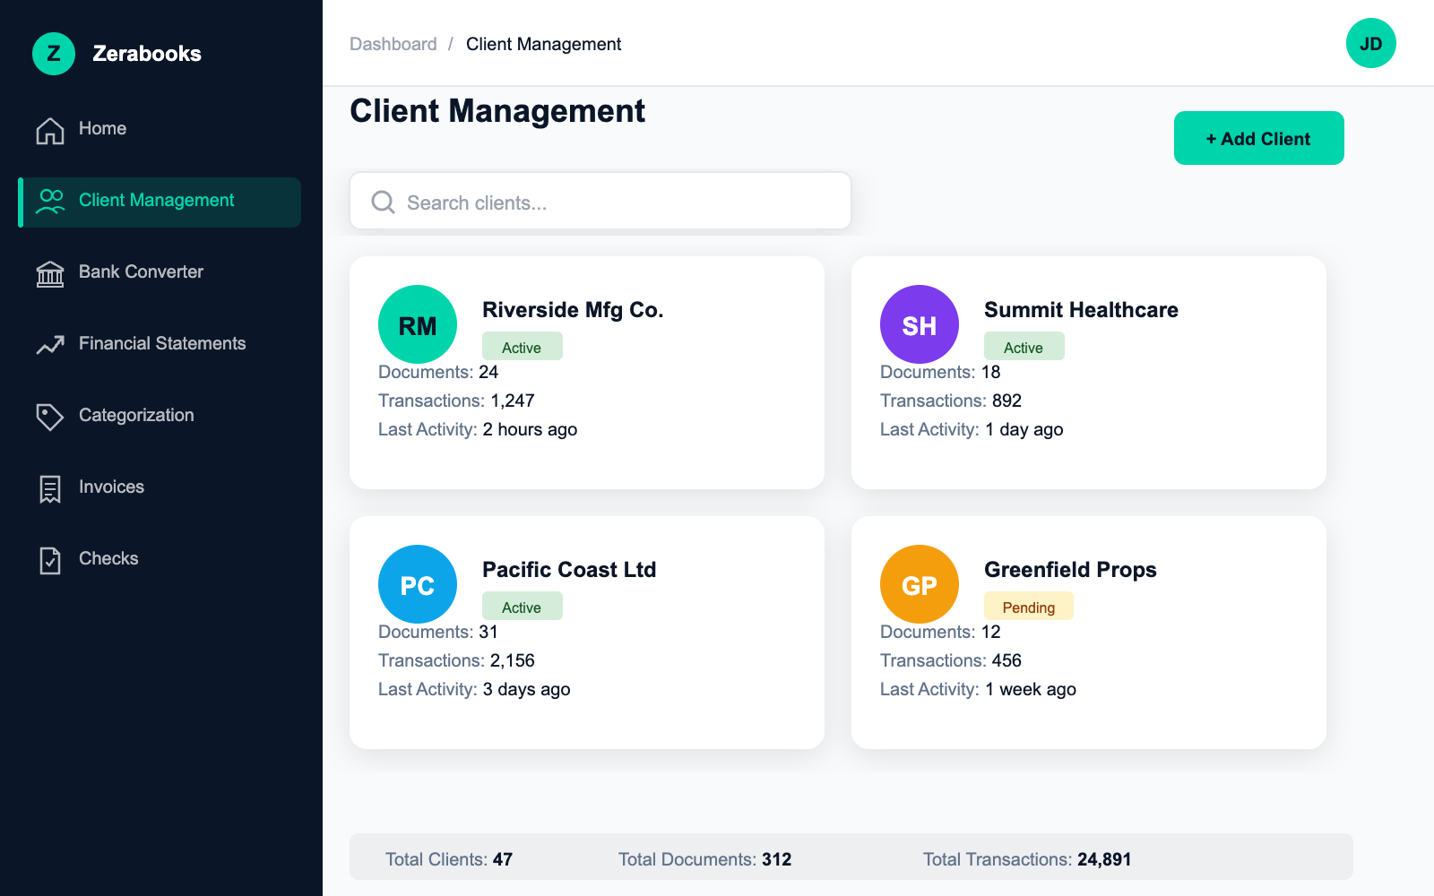Click the Home house icon

50,130
